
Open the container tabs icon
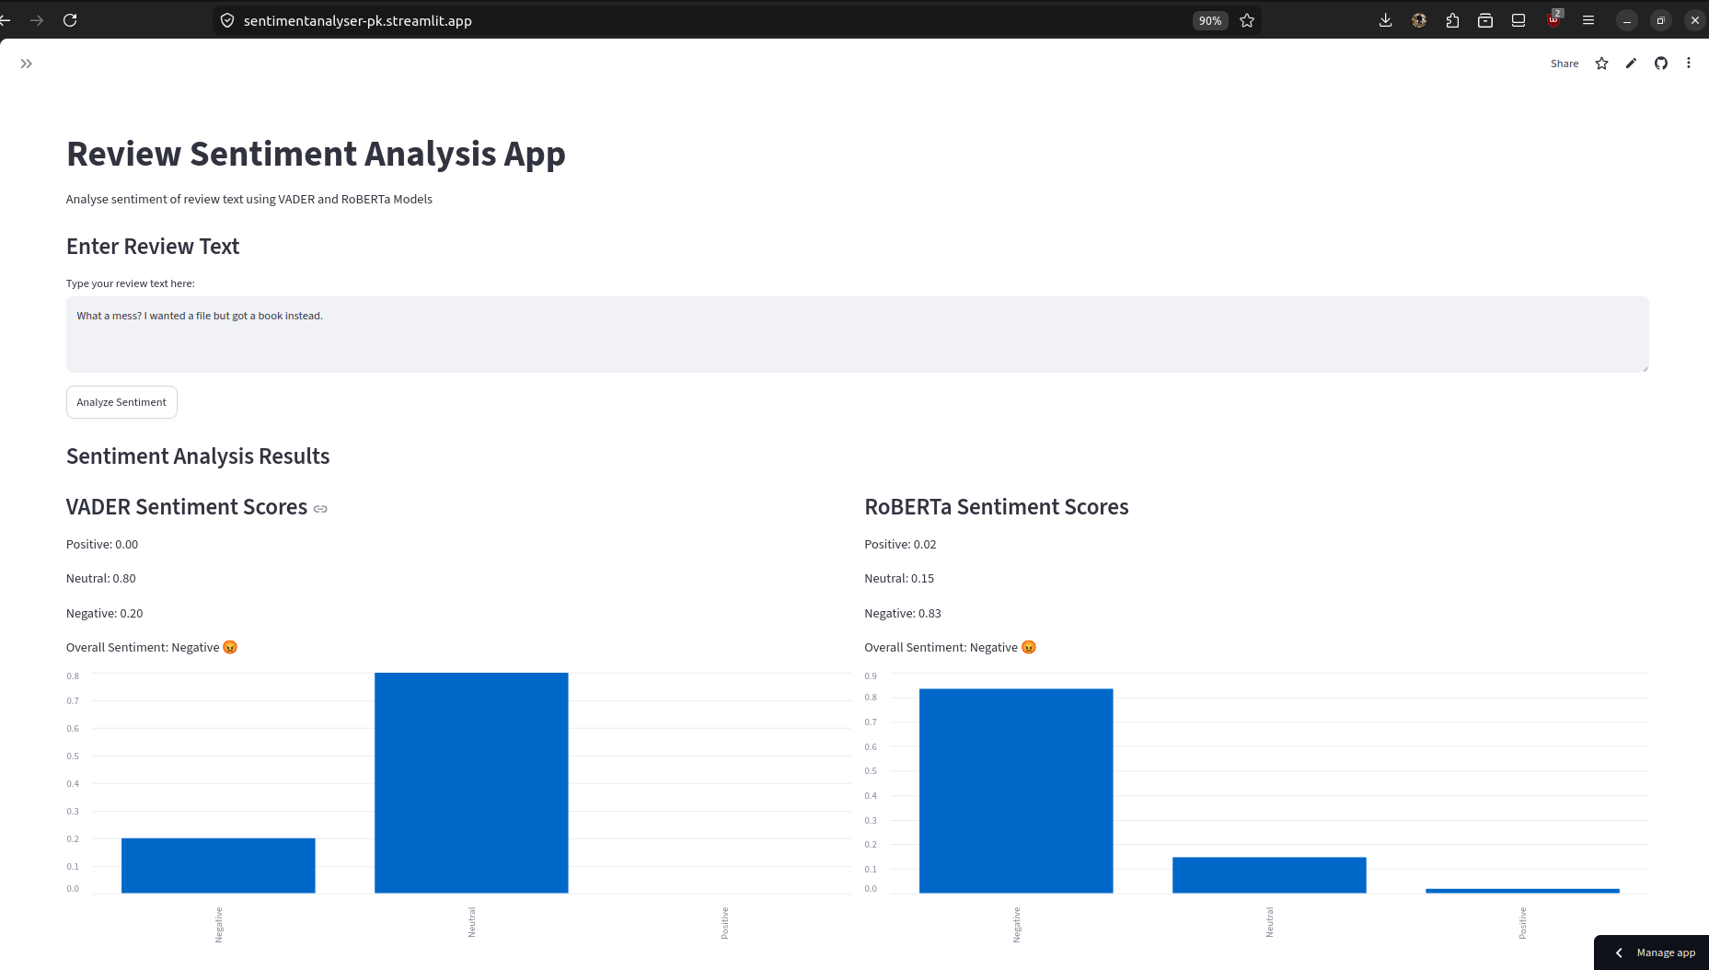(1485, 20)
